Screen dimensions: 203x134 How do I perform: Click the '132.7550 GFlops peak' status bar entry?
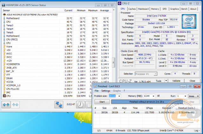pyautogui.click(x=138, y=131)
